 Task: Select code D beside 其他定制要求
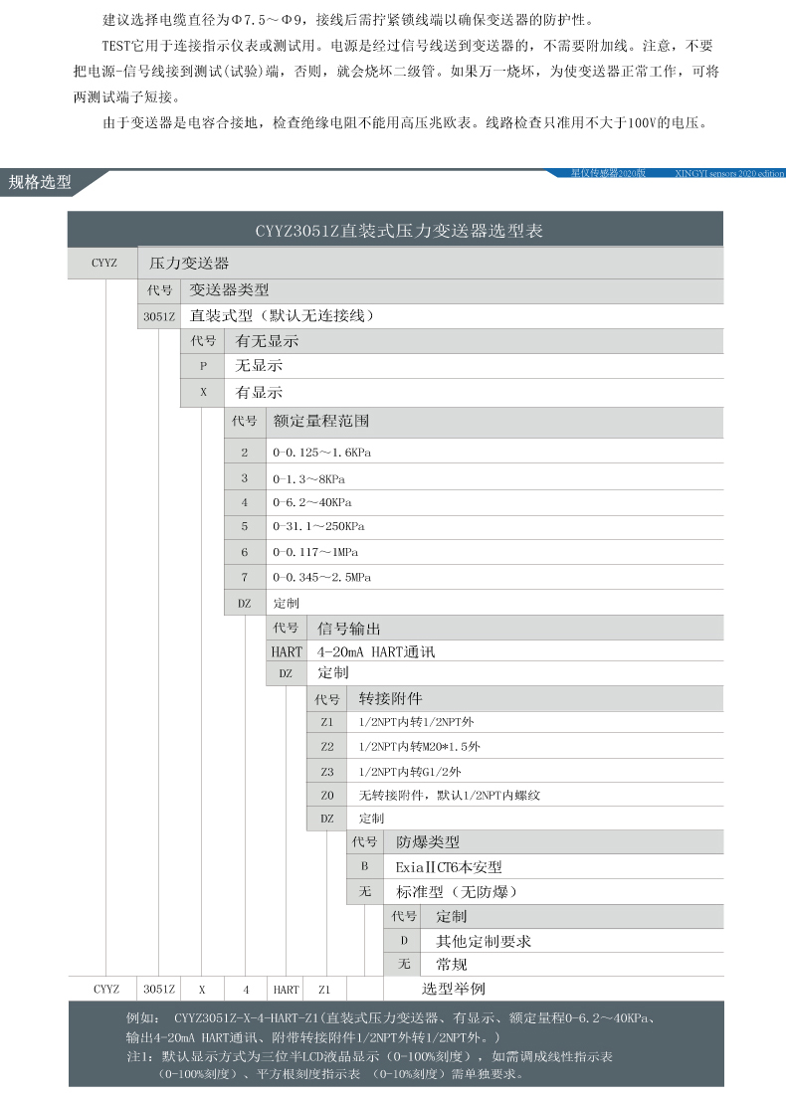click(x=404, y=941)
